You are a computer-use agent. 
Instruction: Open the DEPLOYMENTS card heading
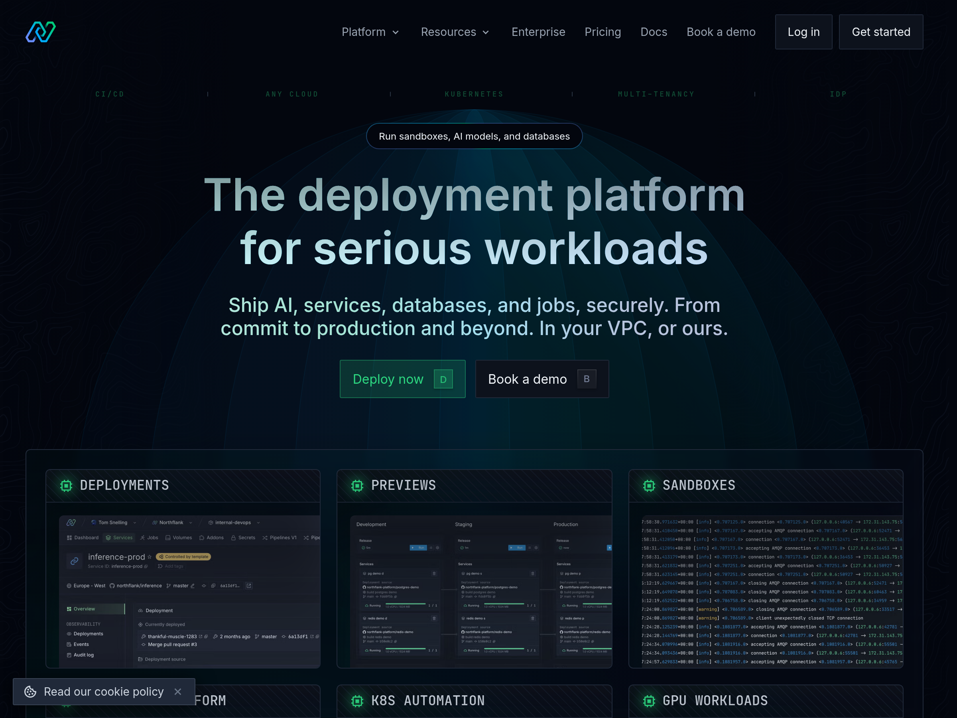coord(124,485)
